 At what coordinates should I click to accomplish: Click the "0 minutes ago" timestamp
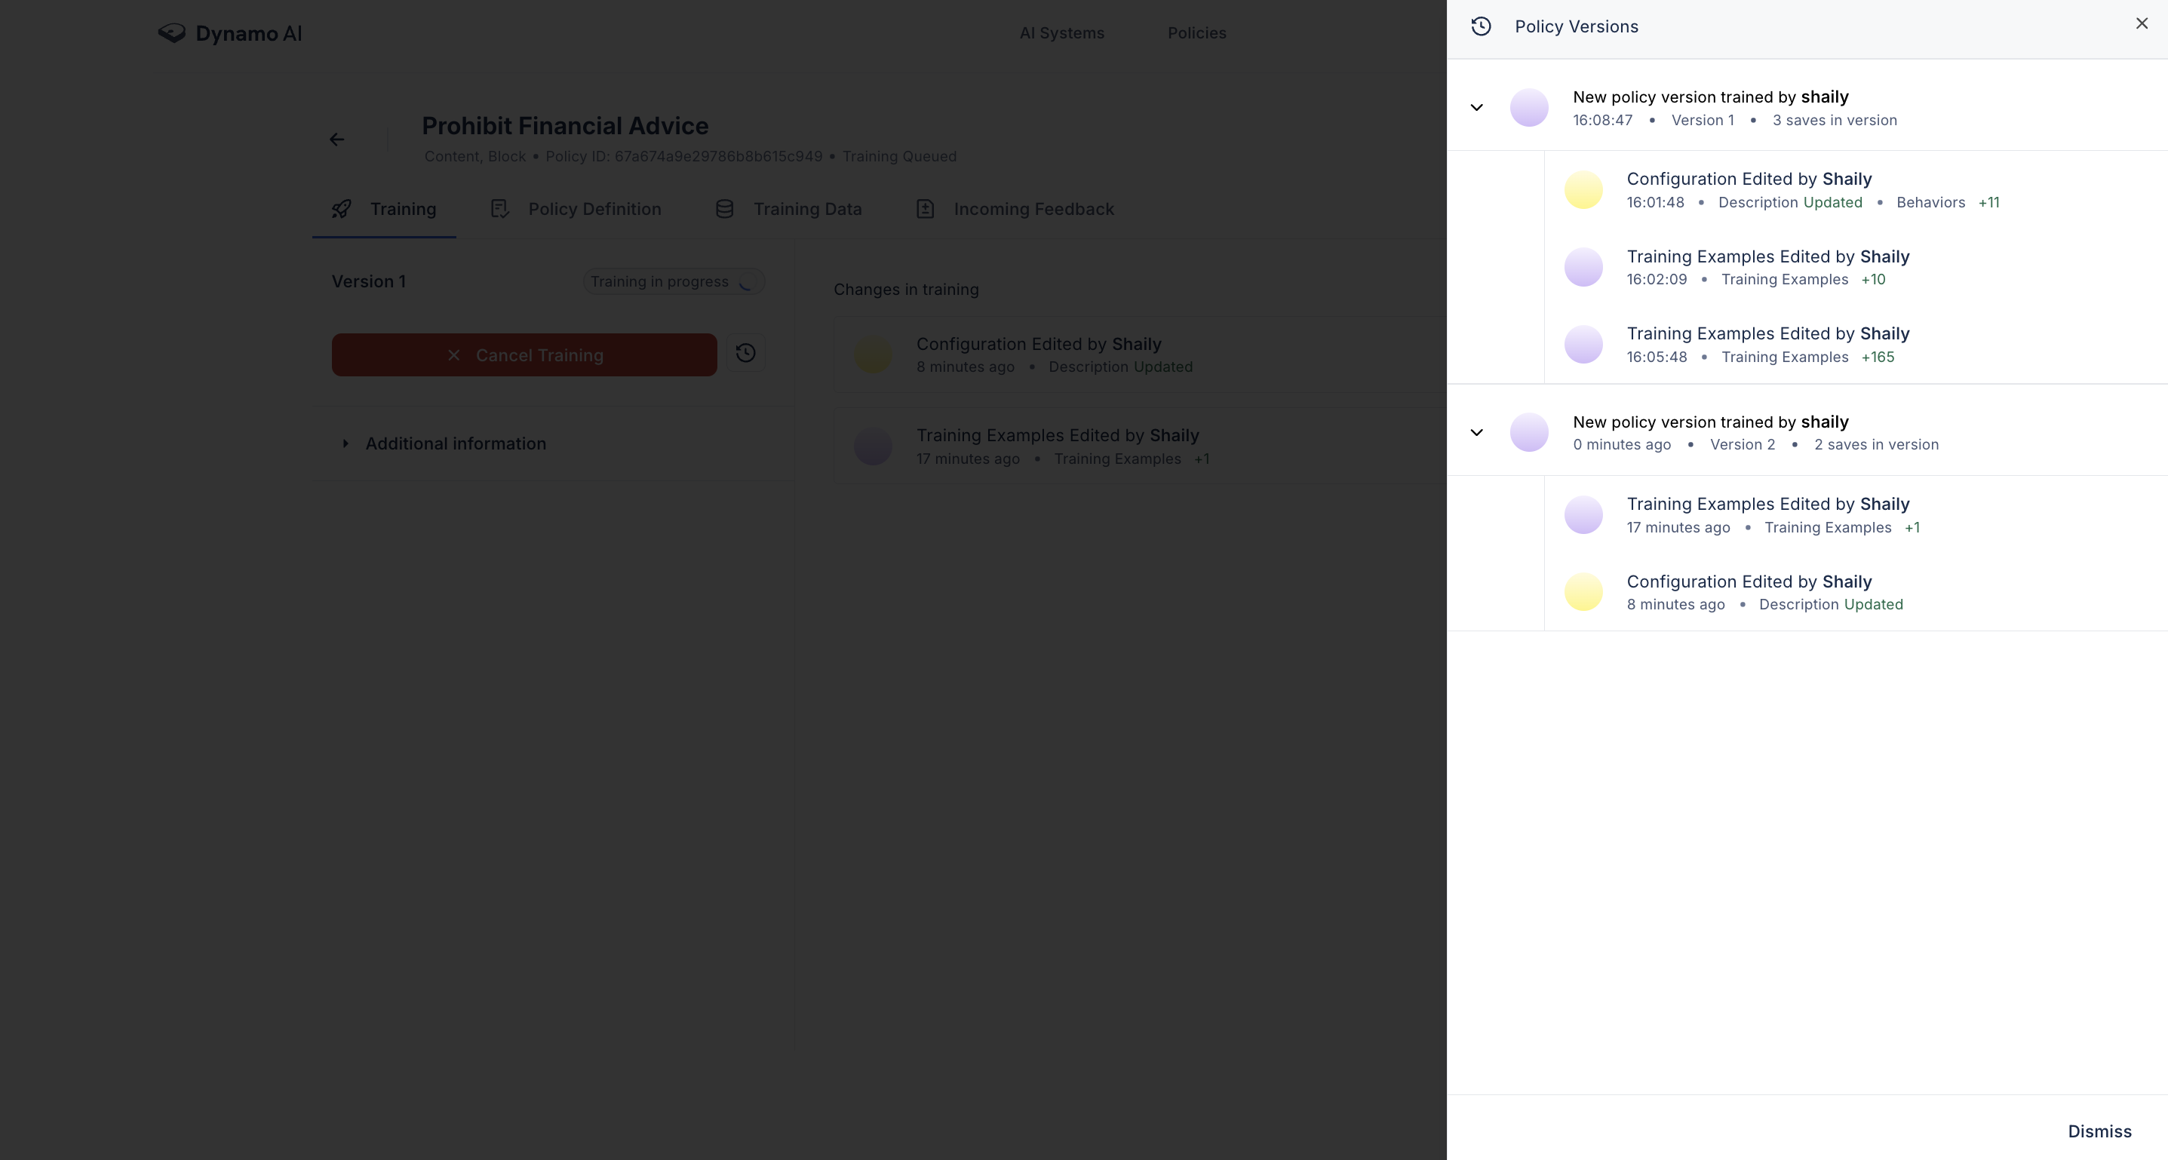click(x=1622, y=445)
